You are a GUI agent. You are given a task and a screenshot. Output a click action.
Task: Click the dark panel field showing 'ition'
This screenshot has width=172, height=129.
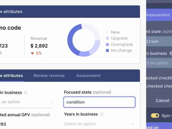tap(159, 41)
